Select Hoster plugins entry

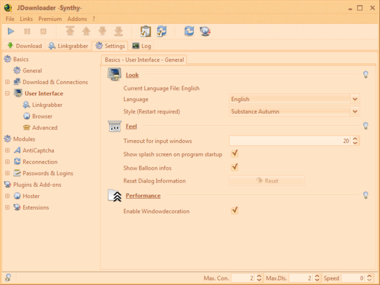(x=31, y=196)
